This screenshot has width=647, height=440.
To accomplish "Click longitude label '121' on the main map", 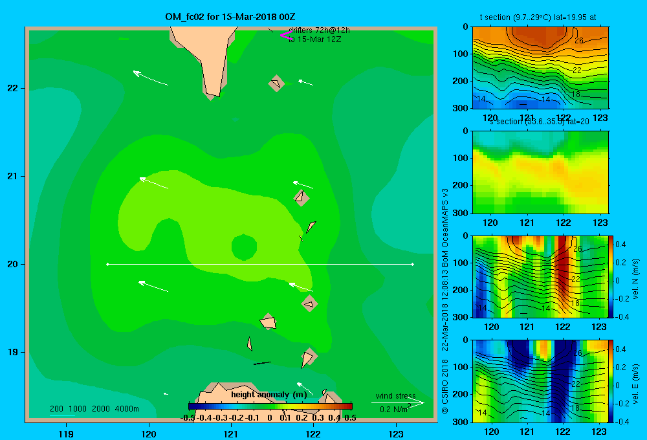I will pyautogui.click(x=231, y=434).
